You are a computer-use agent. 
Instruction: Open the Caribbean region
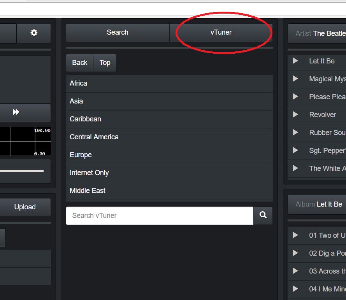click(169, 119)
